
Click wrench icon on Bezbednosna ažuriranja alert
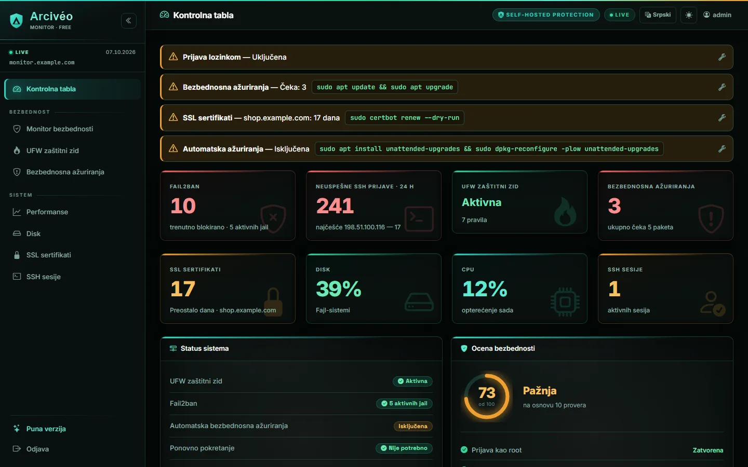722,87
